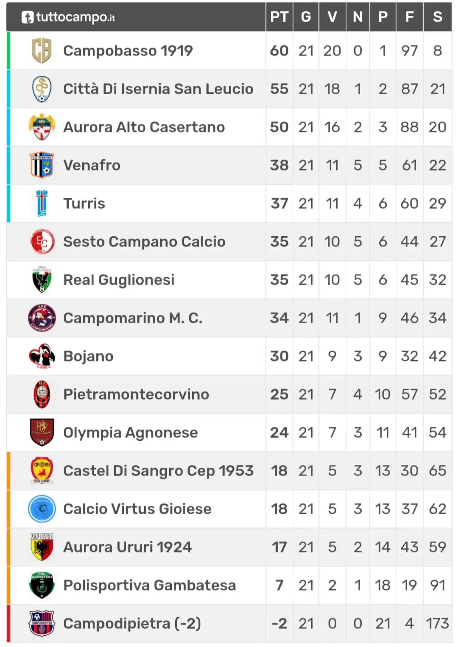The image size is (458, 647).
Task: Open the Turris blue tower logo
Action: (42, 203)
